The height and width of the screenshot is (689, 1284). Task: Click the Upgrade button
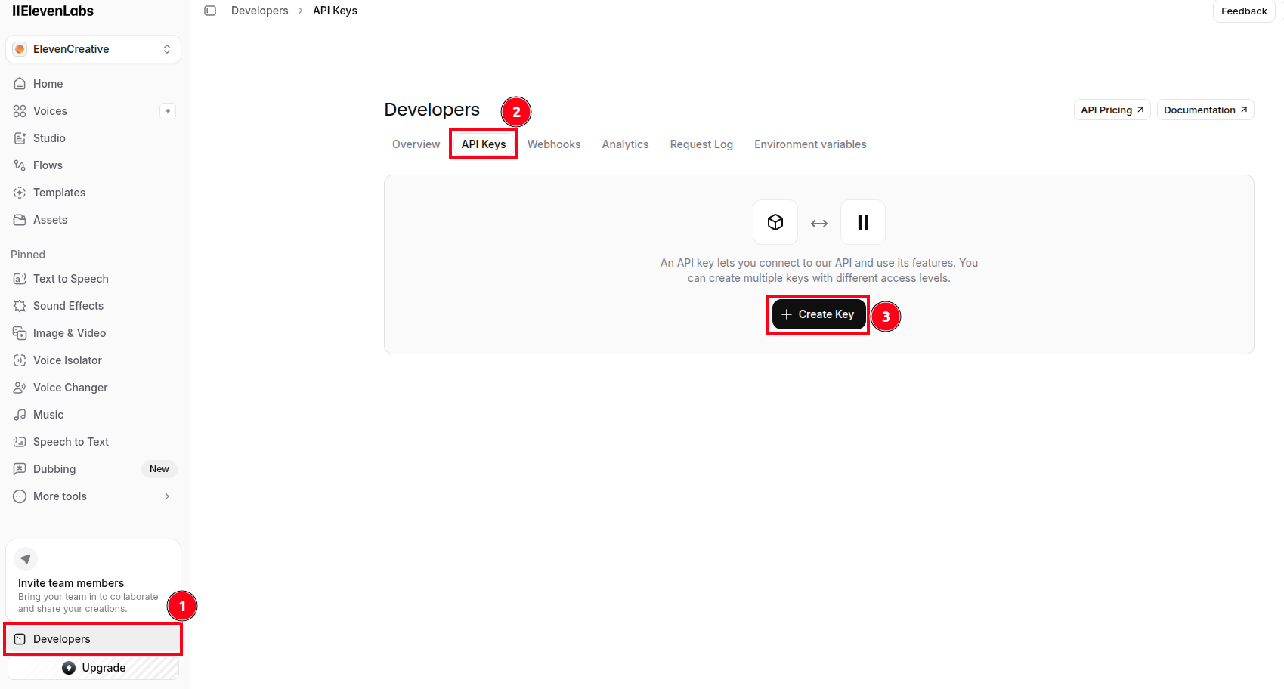[94, 668]
